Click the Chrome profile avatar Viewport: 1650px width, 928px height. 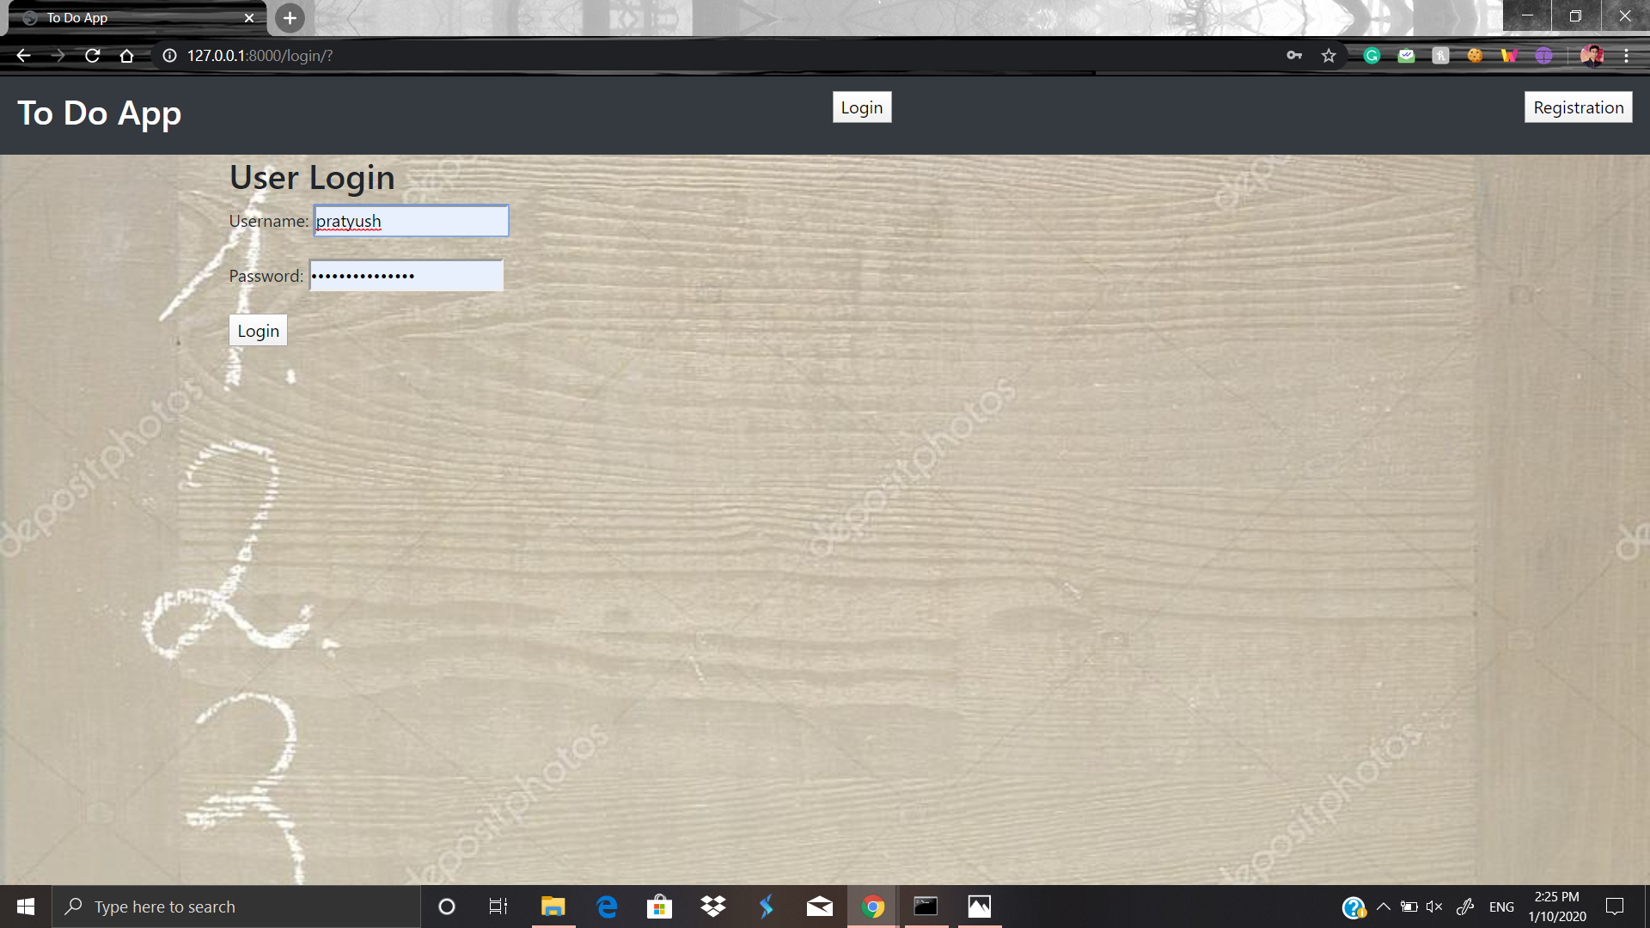[1592, 56]
